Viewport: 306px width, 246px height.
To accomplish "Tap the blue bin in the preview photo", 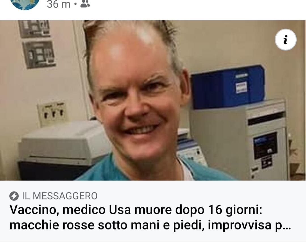I will coord(228,87).
